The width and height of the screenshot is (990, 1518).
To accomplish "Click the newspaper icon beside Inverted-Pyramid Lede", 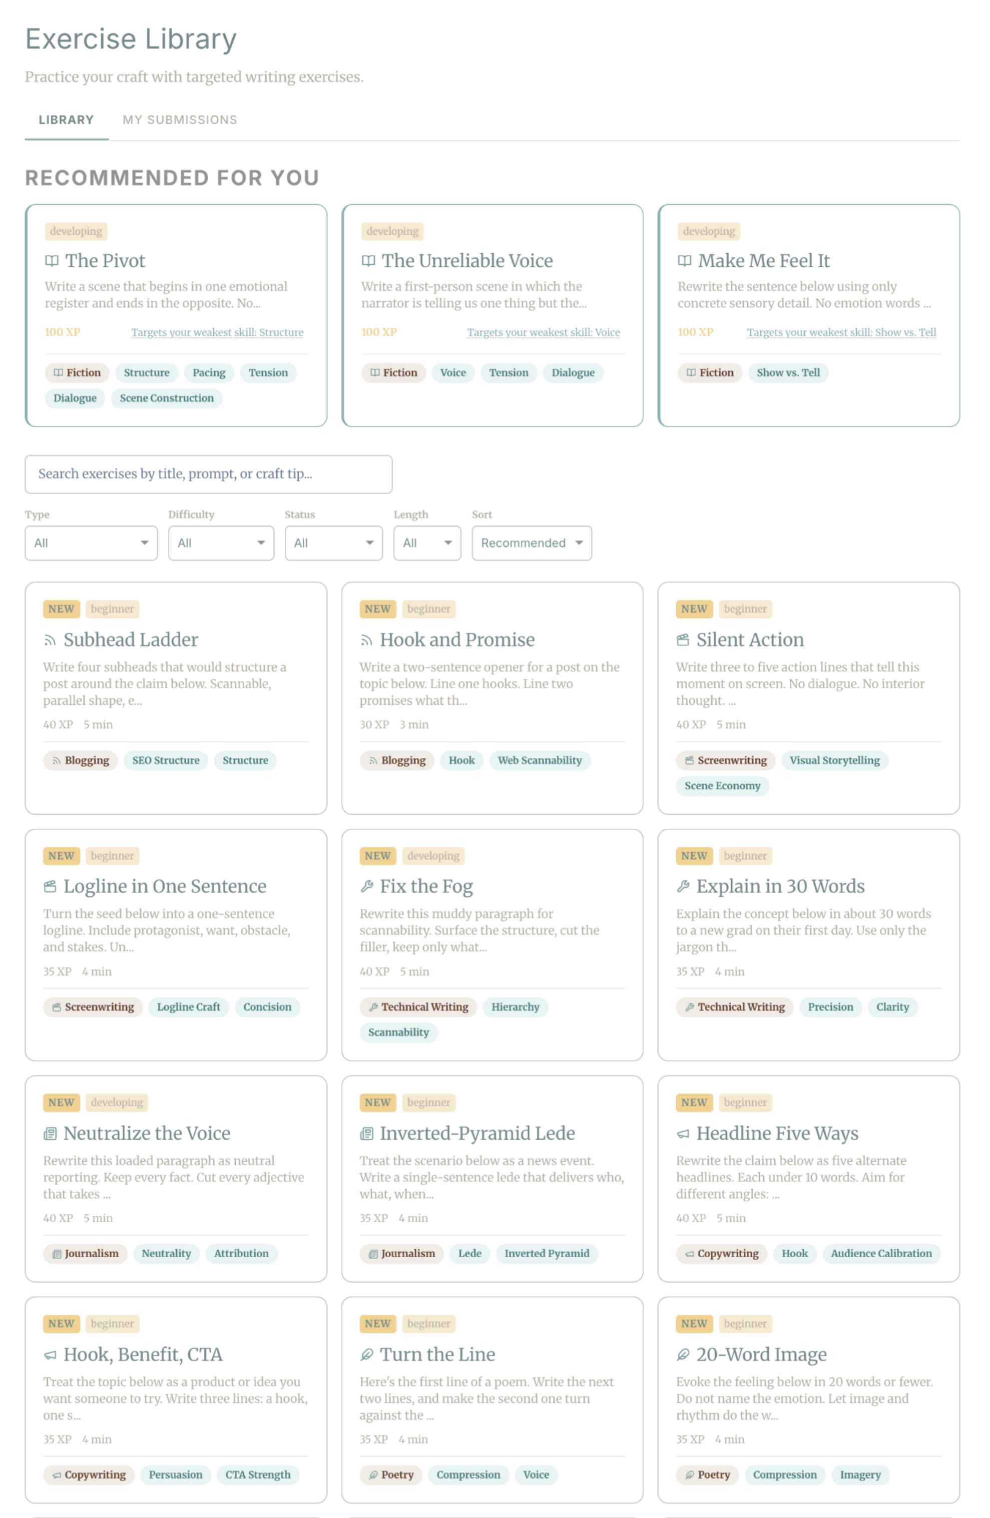I will click(x=366, y=1134).
